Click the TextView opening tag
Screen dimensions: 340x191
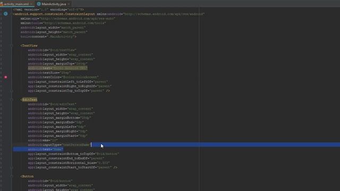pos(29,46)
